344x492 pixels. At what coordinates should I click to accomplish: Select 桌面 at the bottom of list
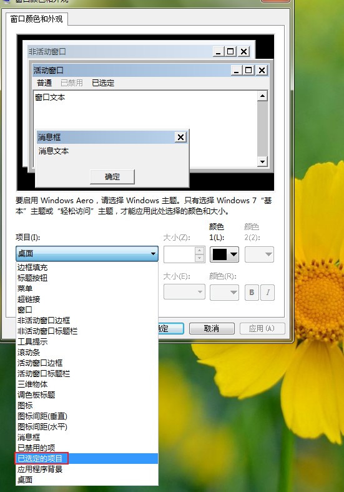coord(87,479)
